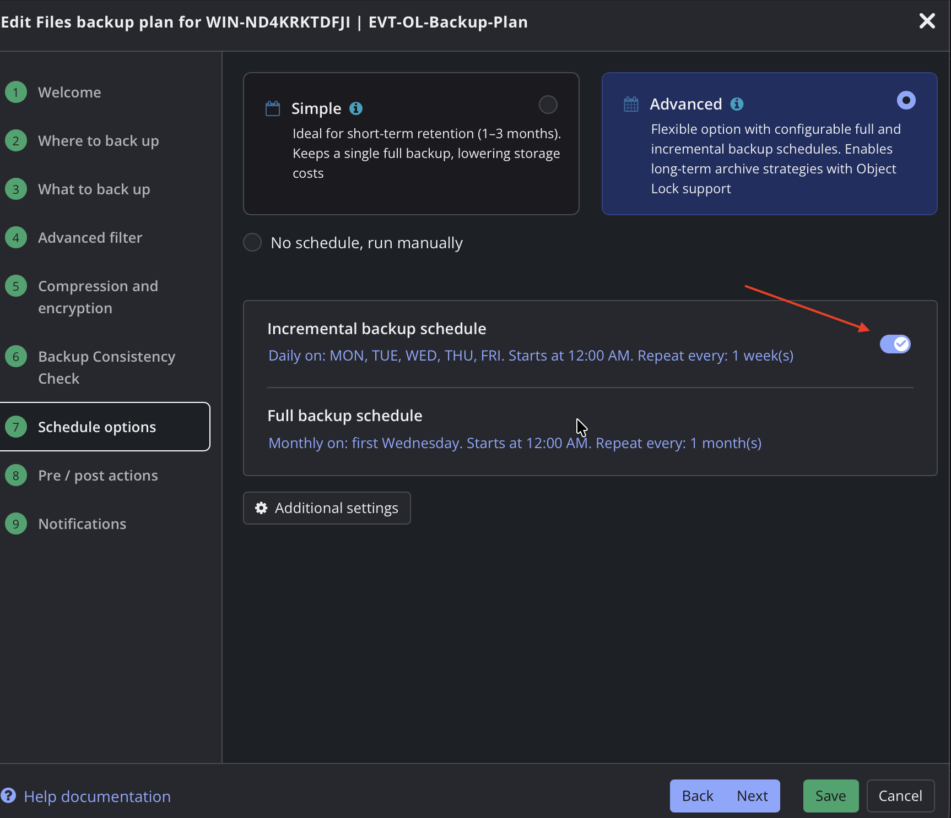Image resolution: width=951 pixels, height=818 pixels.
Task: Open the Backup Consistency Check step
Action: [x=107, y=368]
